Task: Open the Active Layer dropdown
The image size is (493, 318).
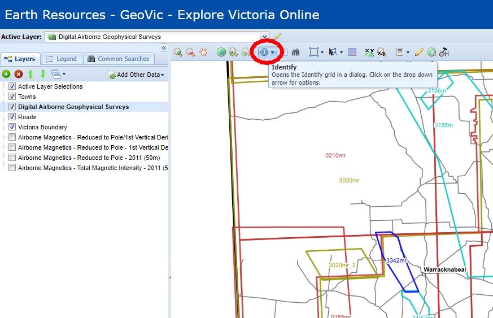Action: 264,37
